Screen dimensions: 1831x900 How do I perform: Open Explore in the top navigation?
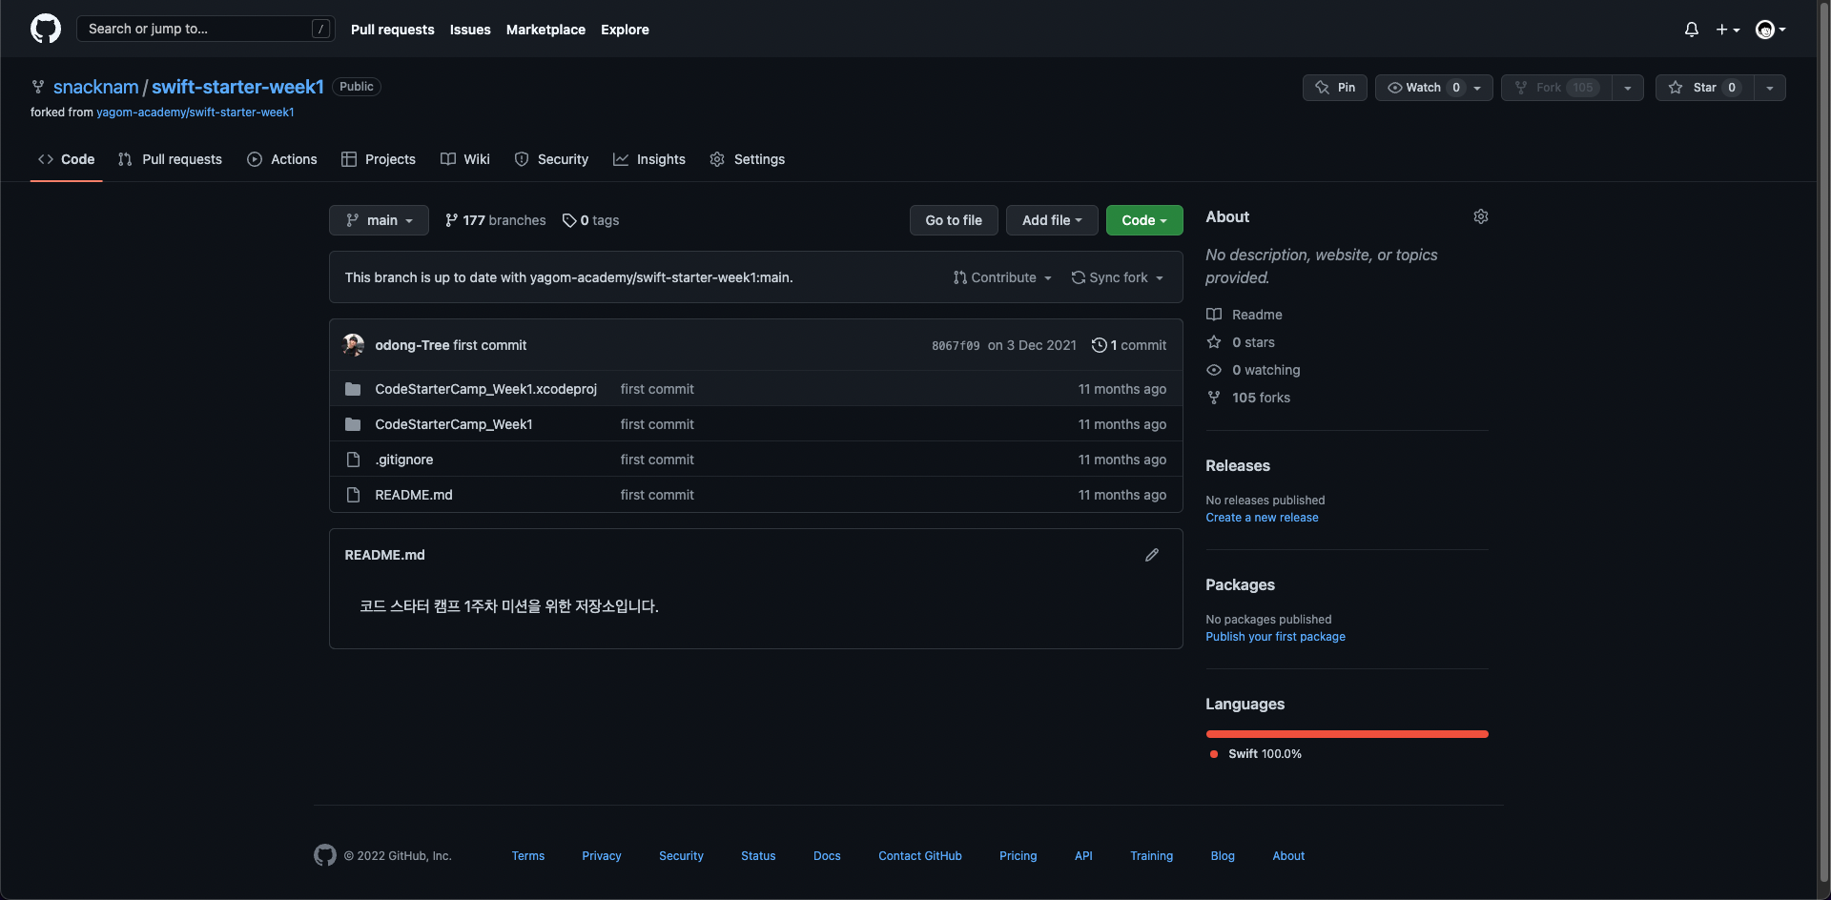click(x=625, y=30)
